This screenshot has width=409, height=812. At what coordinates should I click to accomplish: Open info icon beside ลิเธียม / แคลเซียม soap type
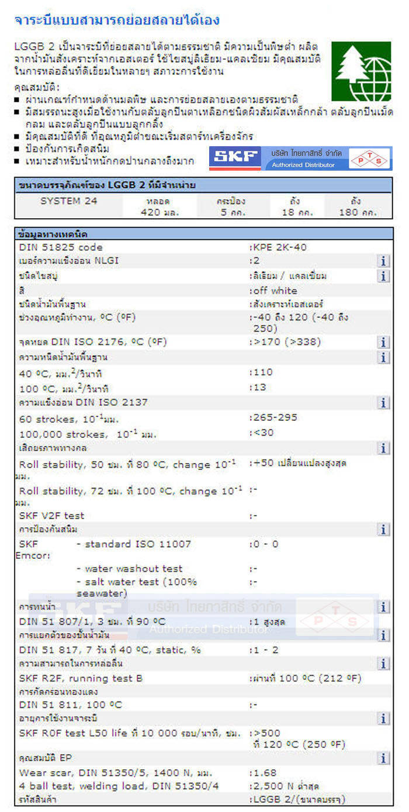383,276
